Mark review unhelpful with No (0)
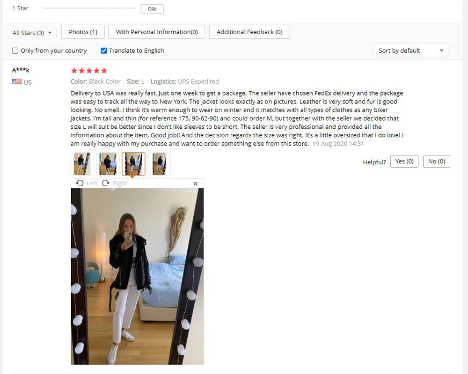 click(437, 161)
